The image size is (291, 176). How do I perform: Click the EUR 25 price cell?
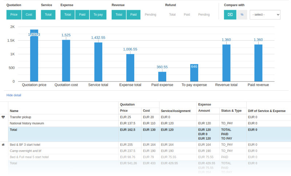click(x=125, y=117)
